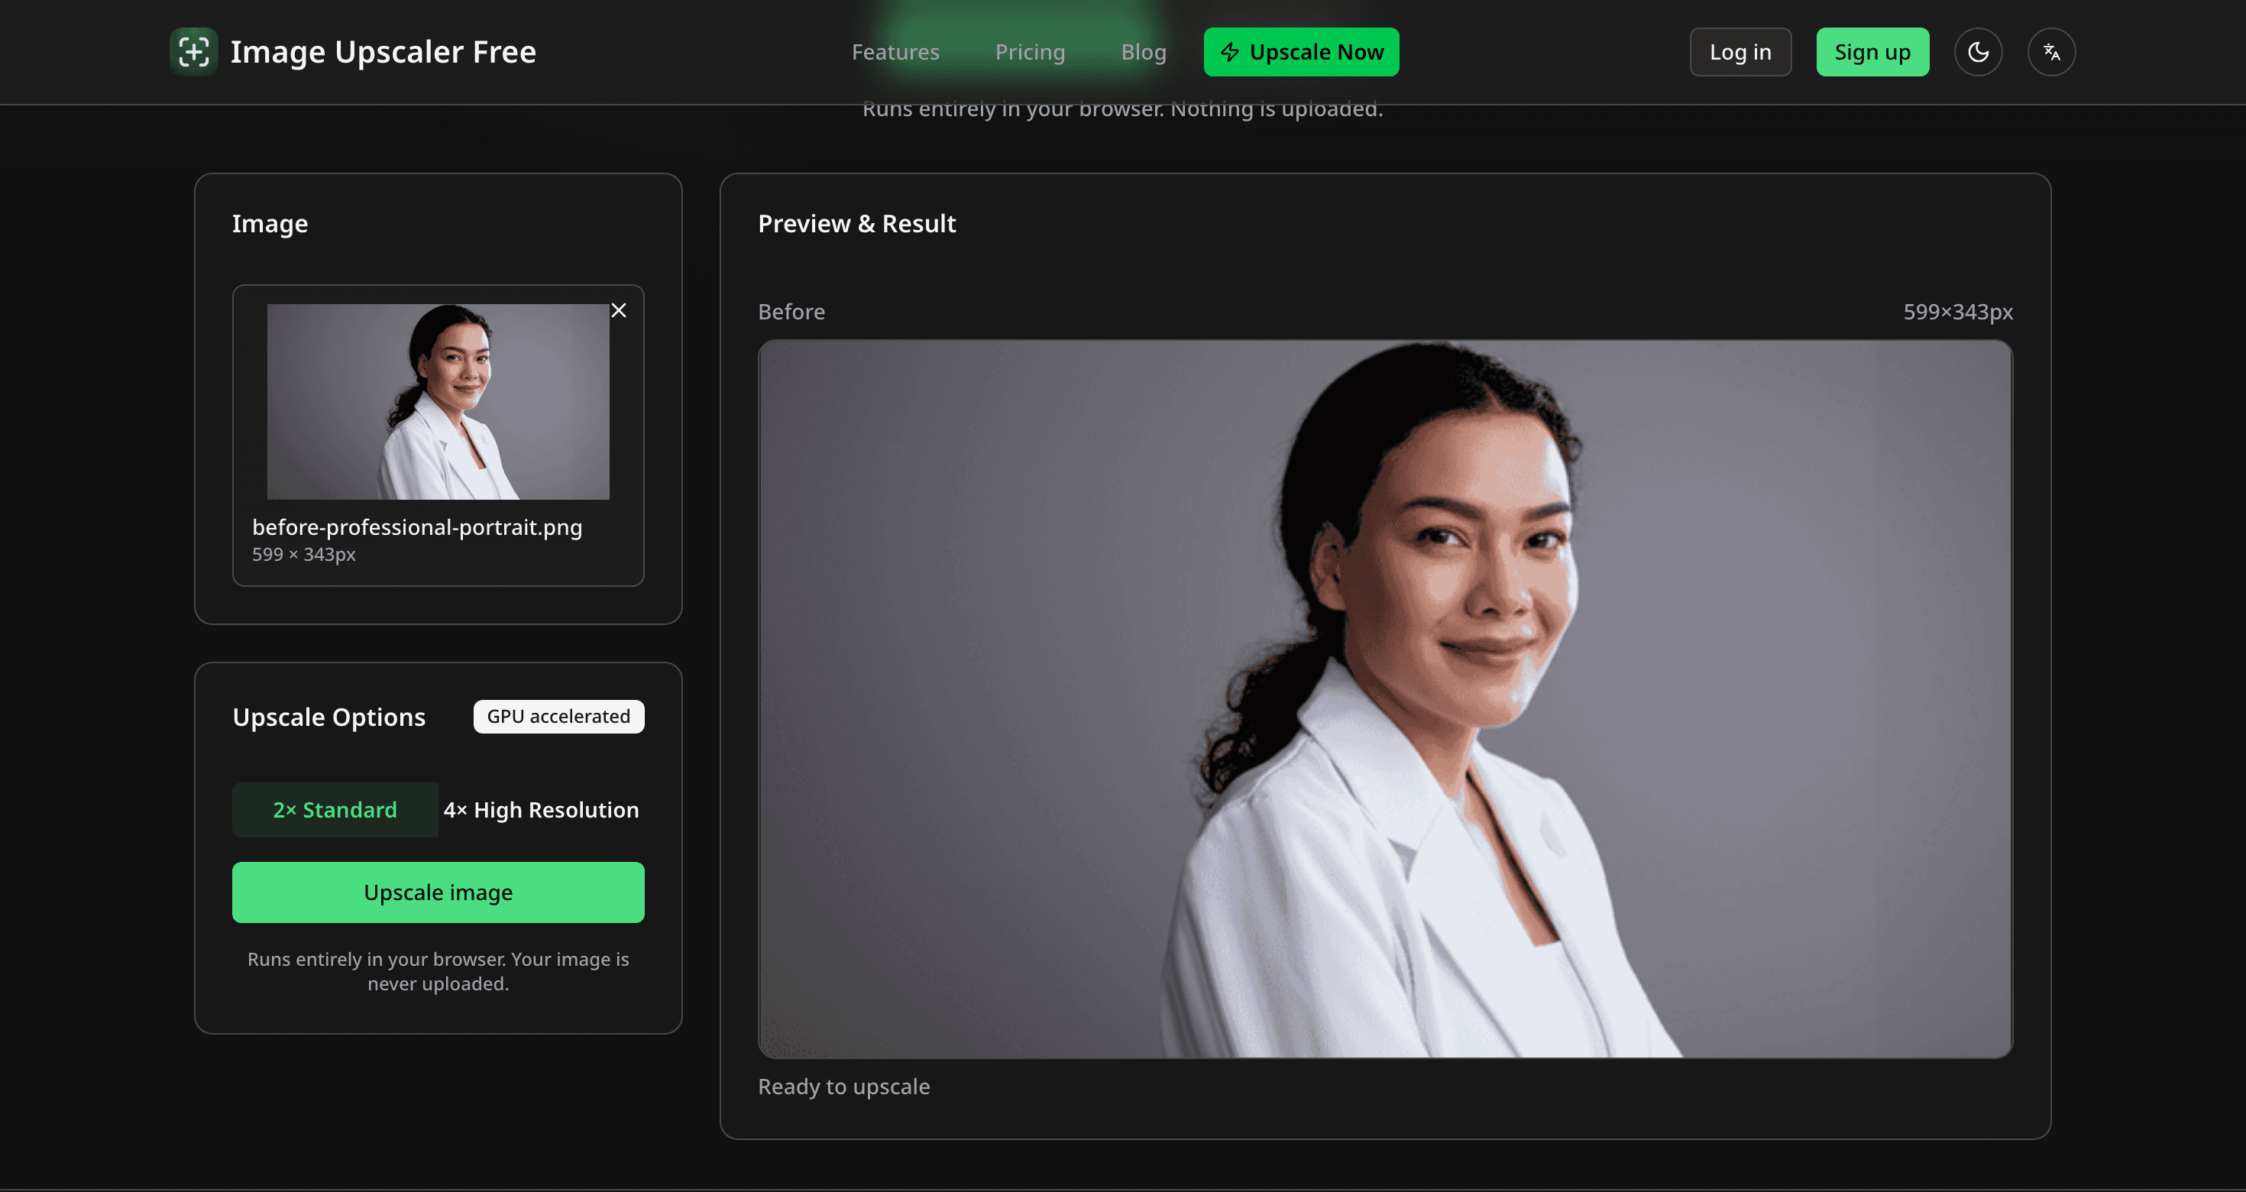Click the Upscale Options heading

tap(328, 717)
